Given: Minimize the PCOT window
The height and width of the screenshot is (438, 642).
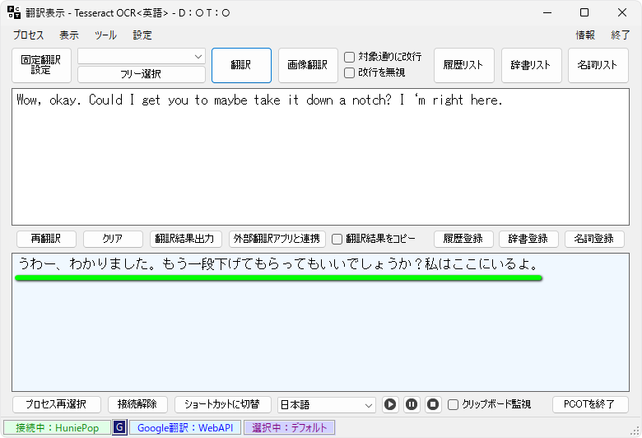Looking at the screenshot, I should 547,12.
